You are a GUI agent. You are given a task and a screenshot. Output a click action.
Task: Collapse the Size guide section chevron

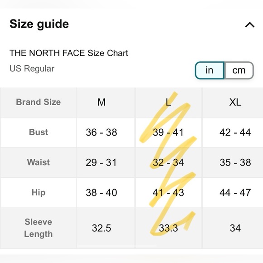[x=250, y=25]
